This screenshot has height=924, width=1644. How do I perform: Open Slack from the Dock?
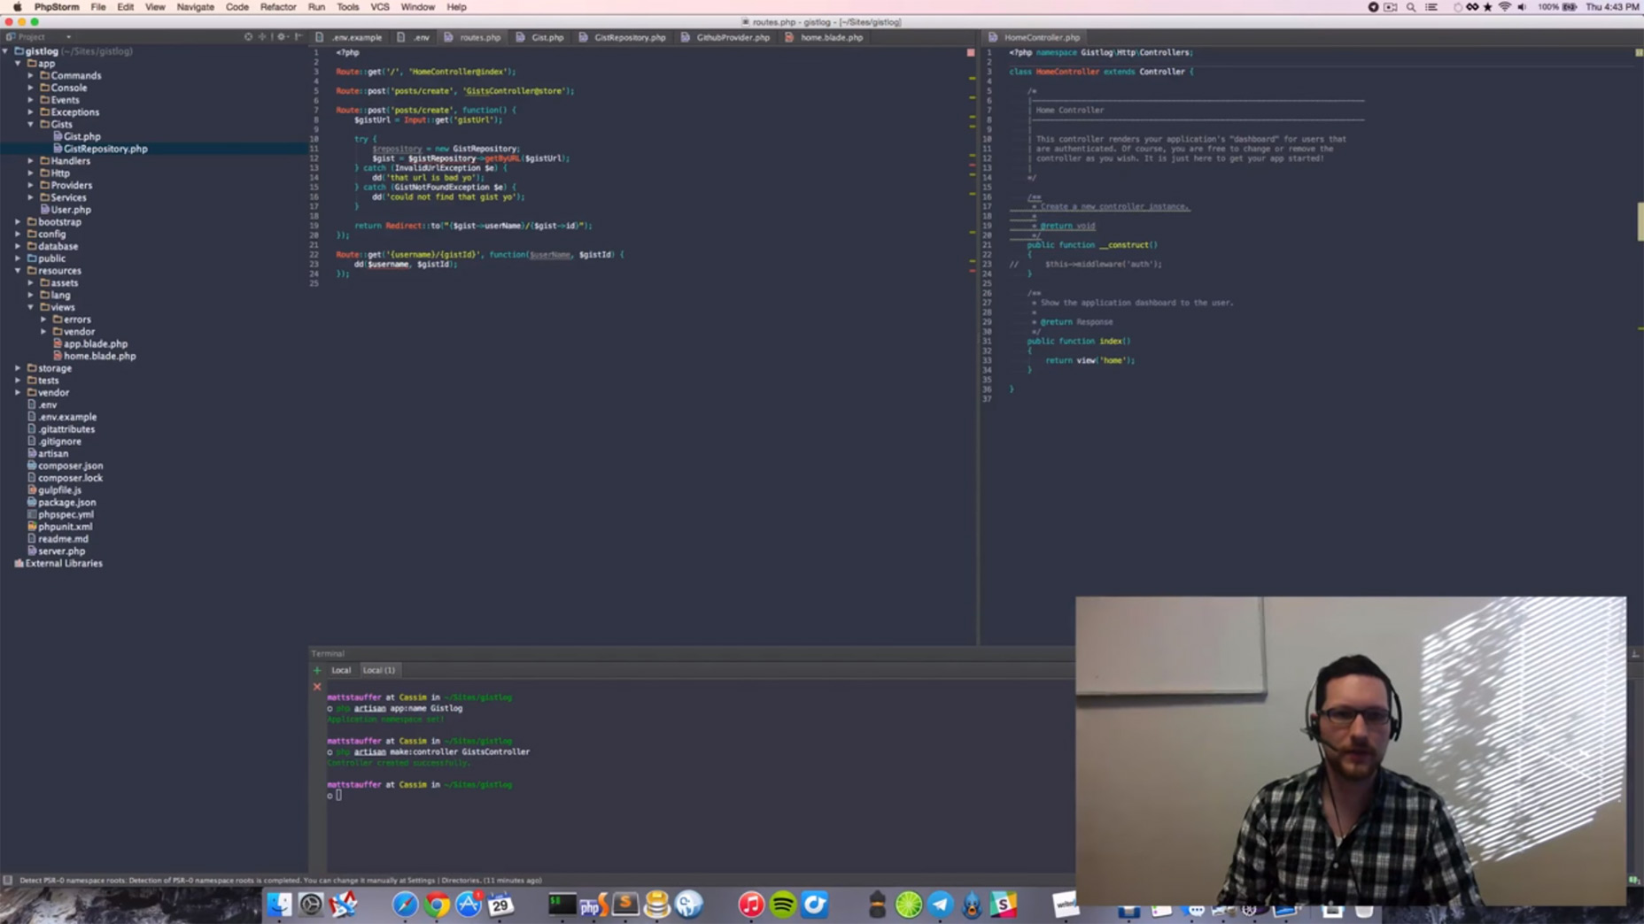[x=1003, y=905]
